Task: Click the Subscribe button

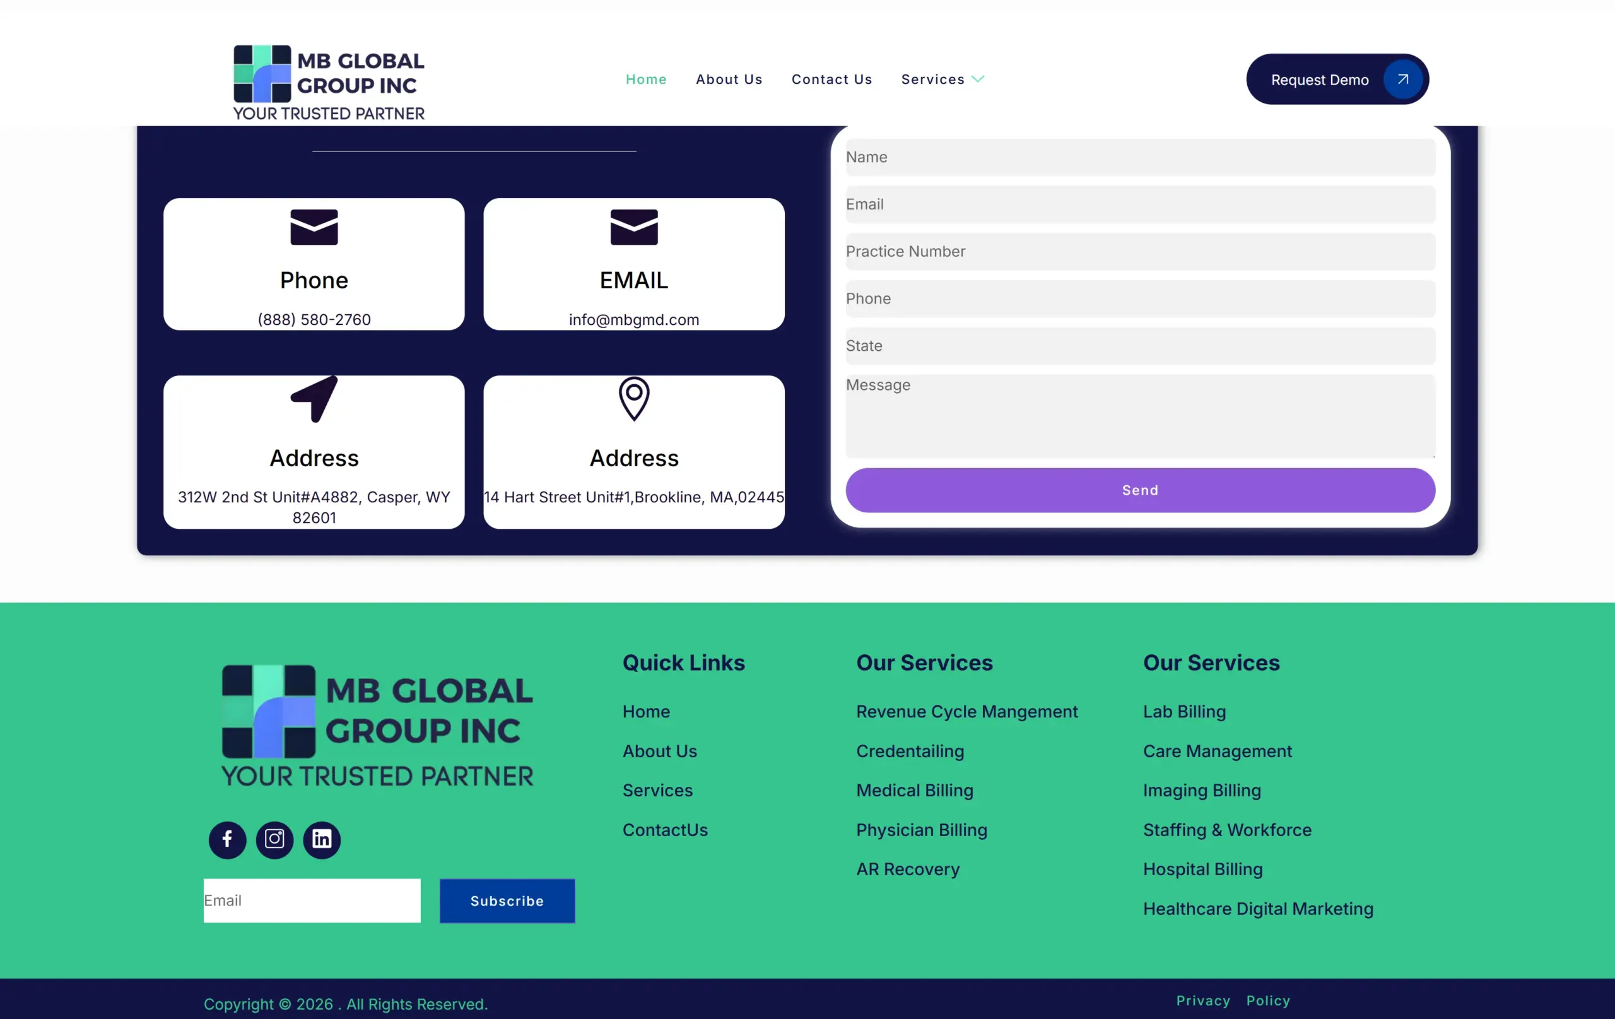Action: [x=507, y=901]
